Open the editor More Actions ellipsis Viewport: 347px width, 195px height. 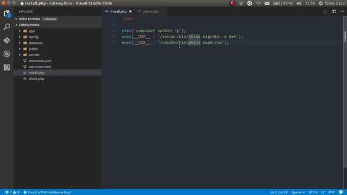[342, 11]
